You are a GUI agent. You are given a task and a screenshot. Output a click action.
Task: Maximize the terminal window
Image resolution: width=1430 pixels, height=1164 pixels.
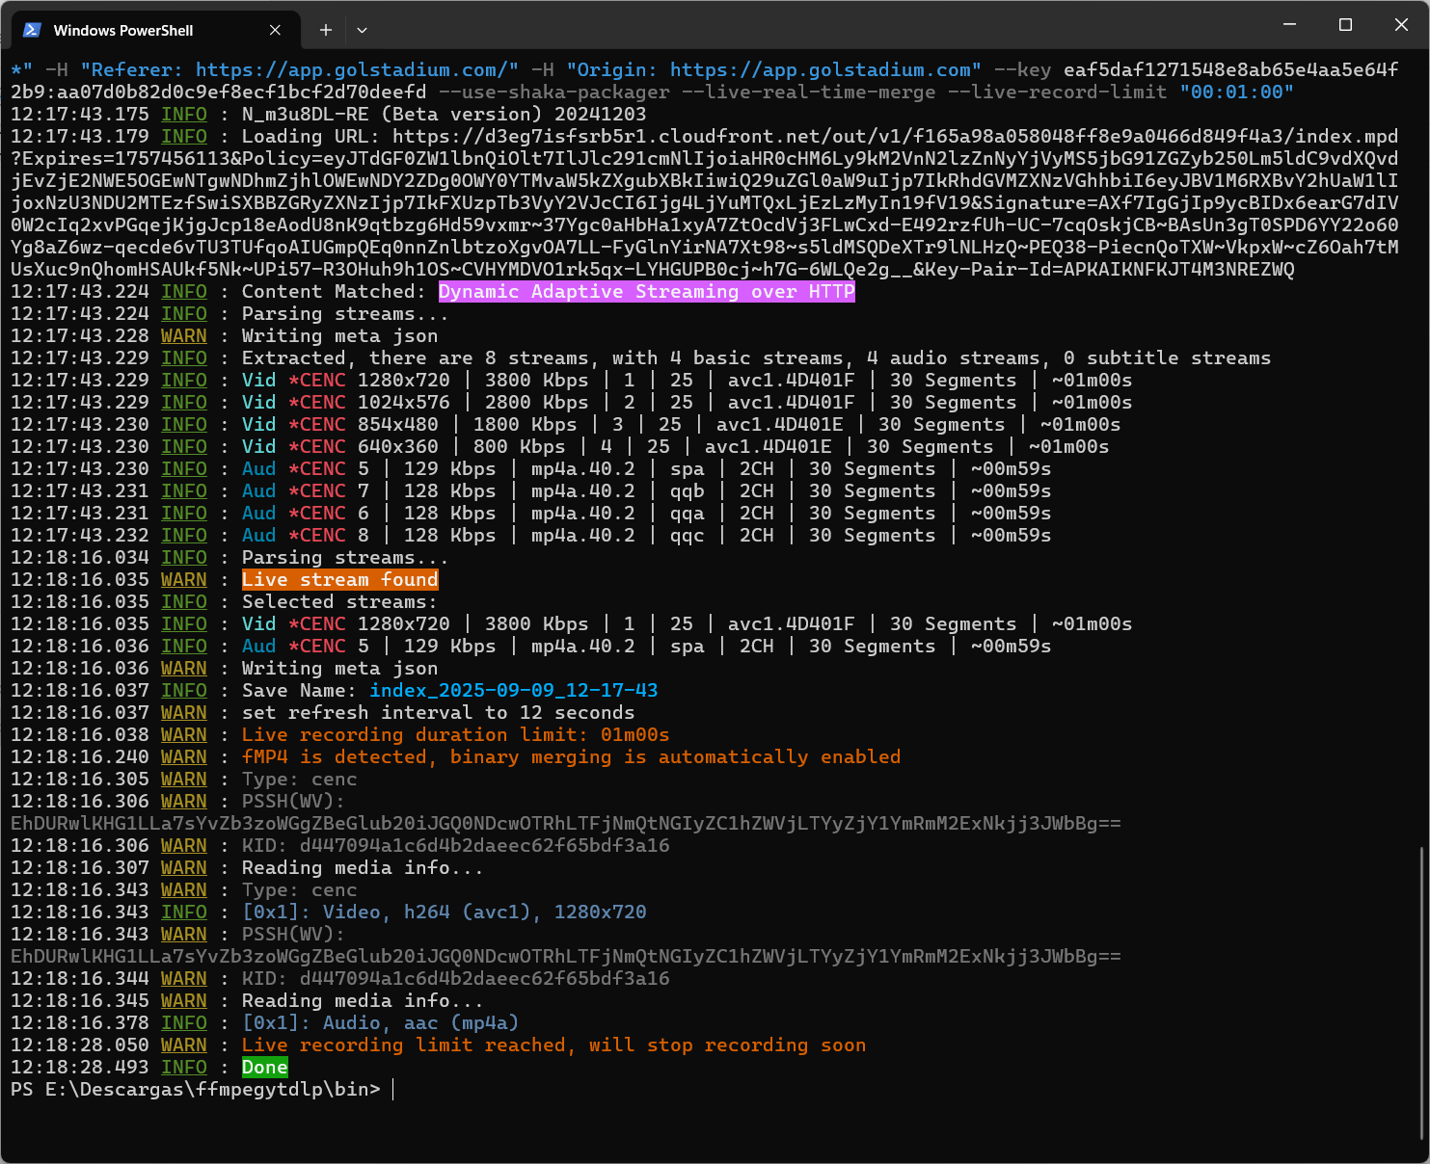pyautogui.click(x=1345, y=24)
